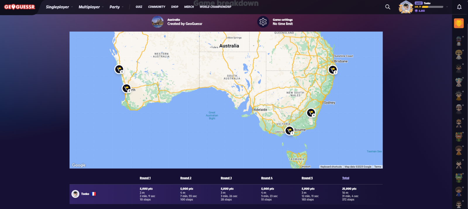The height and width of the screenshot is (209, 468).
Task: Click the orange shield icon in sidebar
Action: coord(459,23)
